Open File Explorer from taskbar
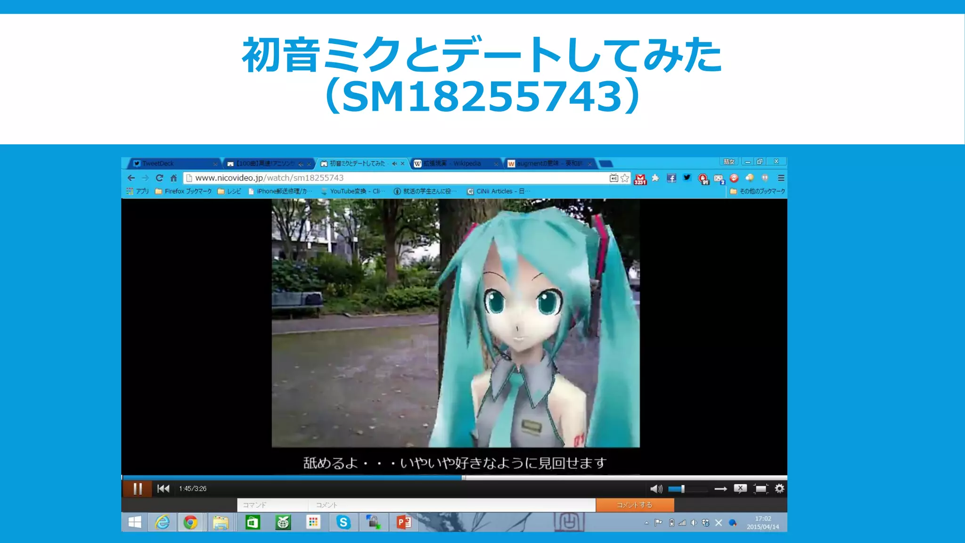The height and width of the screenshot is (543, 965). pyautogui.click(x=221, y=522)
